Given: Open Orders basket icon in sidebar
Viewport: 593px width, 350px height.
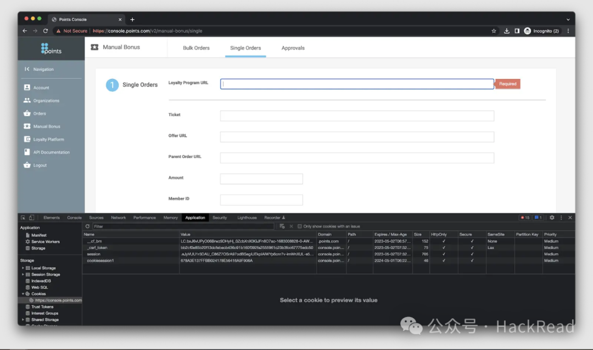Looking at the screenshot, I should point(27,113).
